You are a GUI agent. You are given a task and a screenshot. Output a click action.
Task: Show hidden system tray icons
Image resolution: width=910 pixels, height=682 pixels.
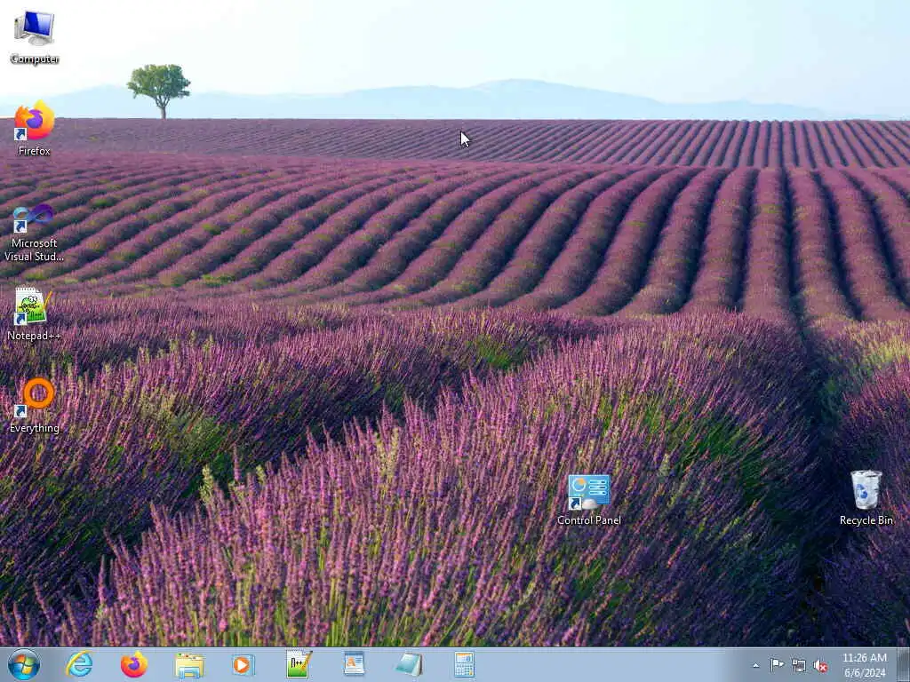[x=755, y=665]
